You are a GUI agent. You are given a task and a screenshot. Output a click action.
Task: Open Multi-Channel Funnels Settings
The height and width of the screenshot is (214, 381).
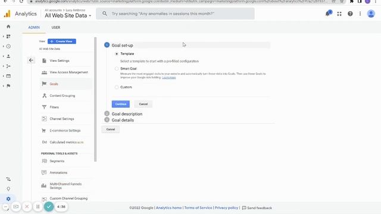65,186
